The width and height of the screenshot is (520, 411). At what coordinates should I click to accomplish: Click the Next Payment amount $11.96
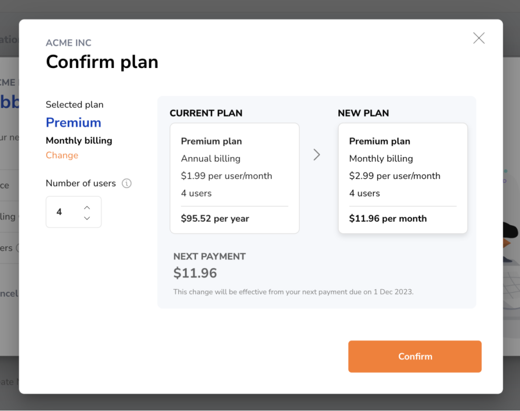click(x=195, y=273)
